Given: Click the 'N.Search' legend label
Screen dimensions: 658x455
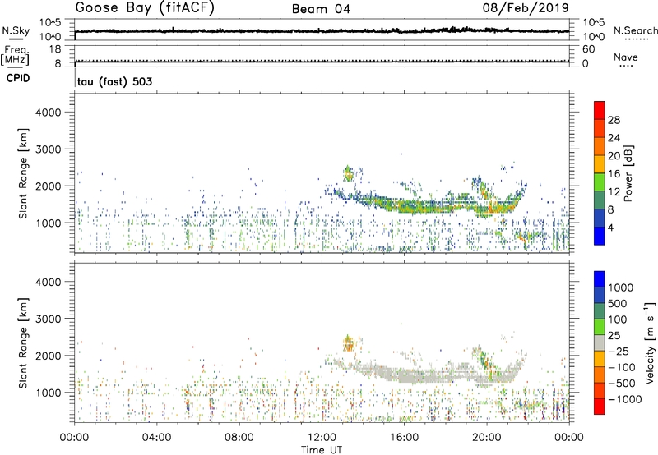Looking at the screenshot, I should pos(635,30).
